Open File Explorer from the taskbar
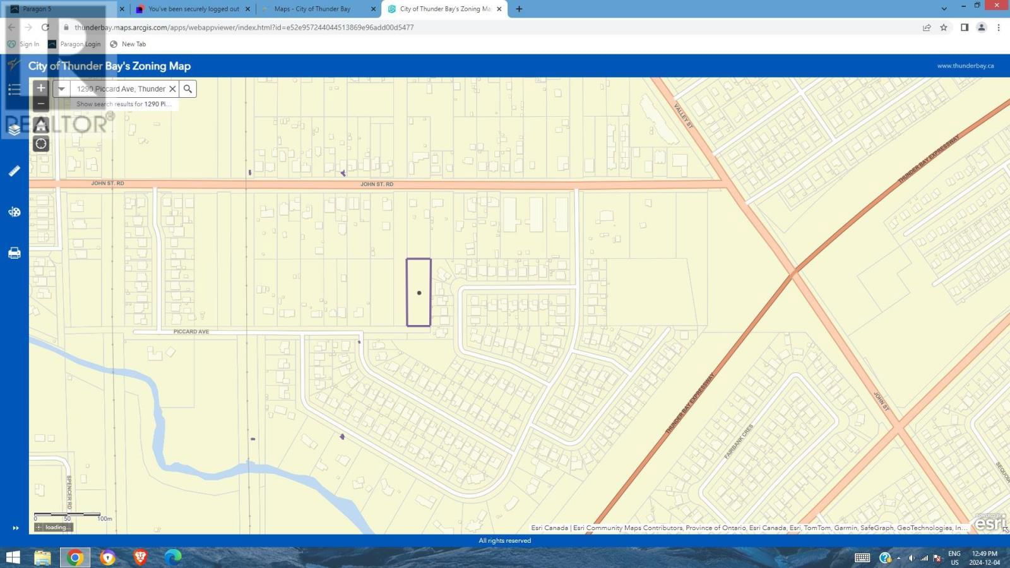Viewport: 1010px width, 568px height. coord(42,557)
